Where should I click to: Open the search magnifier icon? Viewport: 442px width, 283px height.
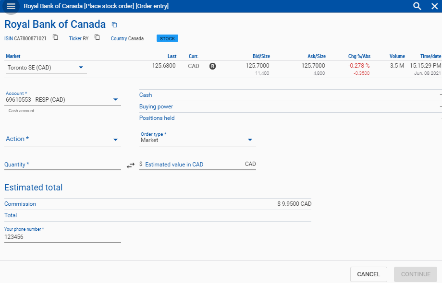(x=417, y=6)
